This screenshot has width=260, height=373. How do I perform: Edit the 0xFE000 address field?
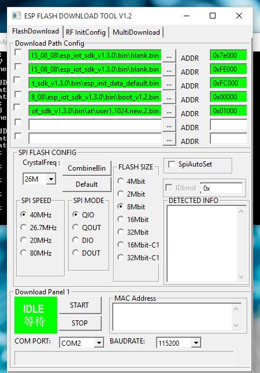[228, 69]
